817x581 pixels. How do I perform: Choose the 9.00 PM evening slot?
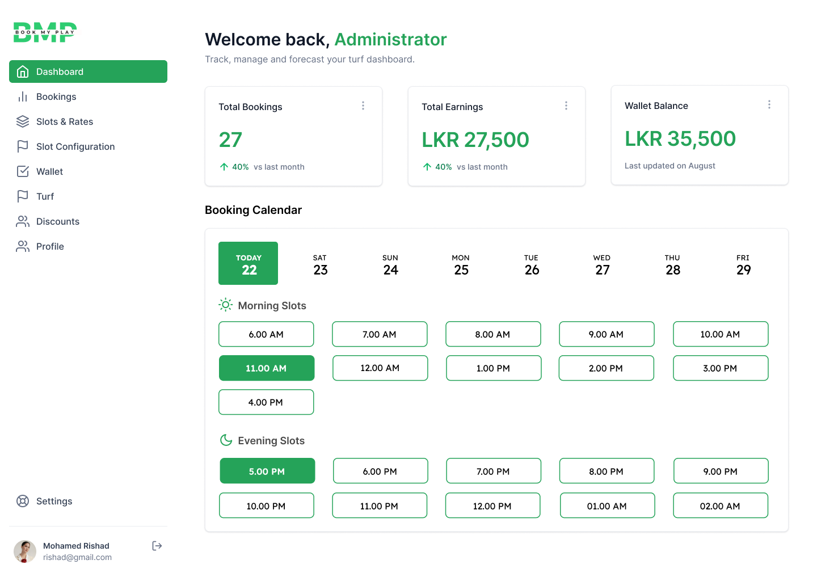[x=721, y=471]
